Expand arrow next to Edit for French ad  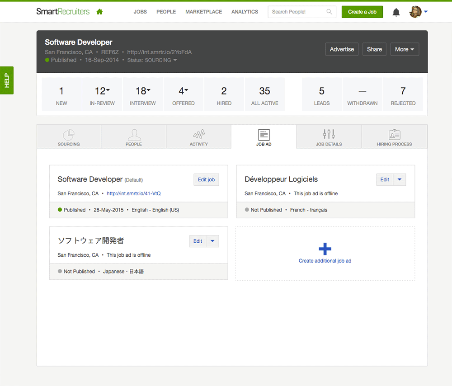pos(400,179)
